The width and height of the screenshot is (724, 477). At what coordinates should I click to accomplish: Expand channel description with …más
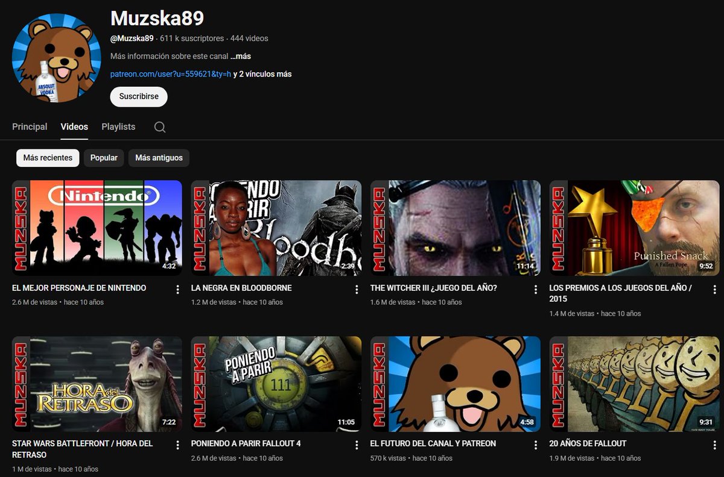(x=241, y=56)
